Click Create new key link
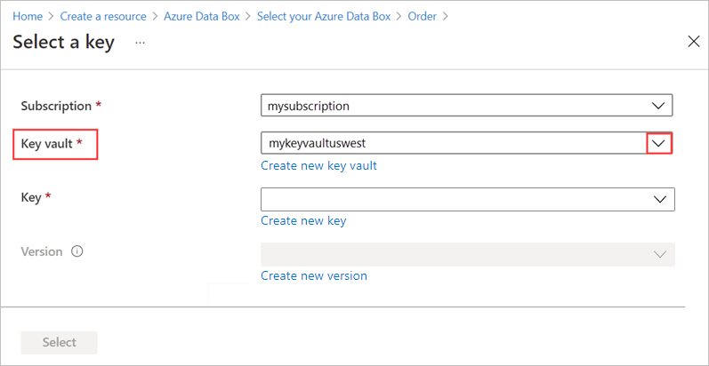Screen dimensions: 709x366 [x=303, y=220]
